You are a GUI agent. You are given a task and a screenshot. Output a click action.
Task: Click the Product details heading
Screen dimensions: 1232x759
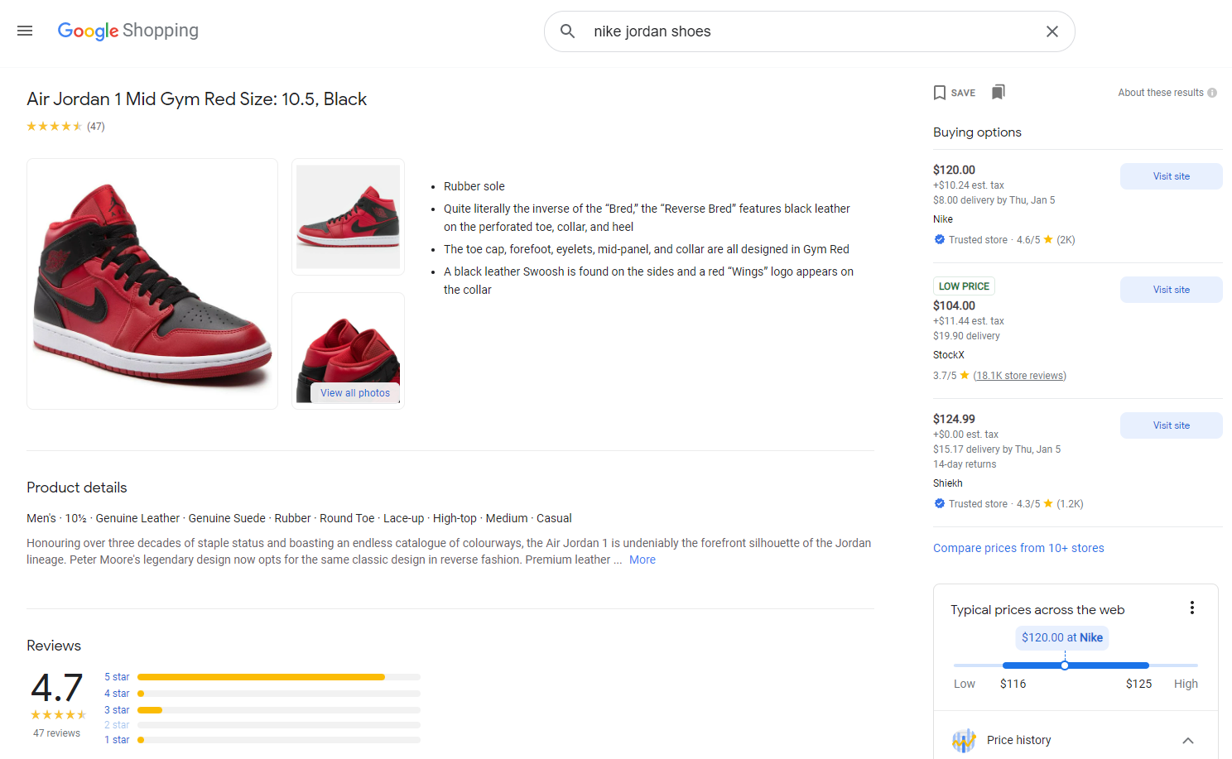pos(77,488)
